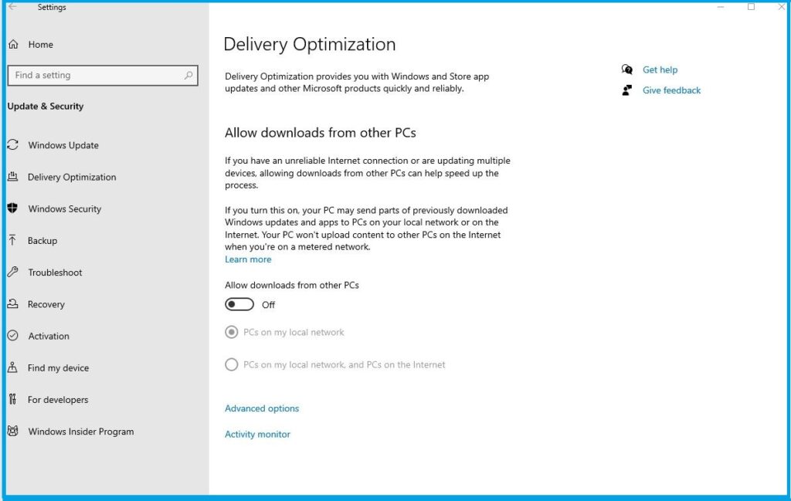Viewport: 791px width, 501px height.
Task: Select the Backup upload-arrow icon
Action: pyautogui.click(x=12, y=240)
